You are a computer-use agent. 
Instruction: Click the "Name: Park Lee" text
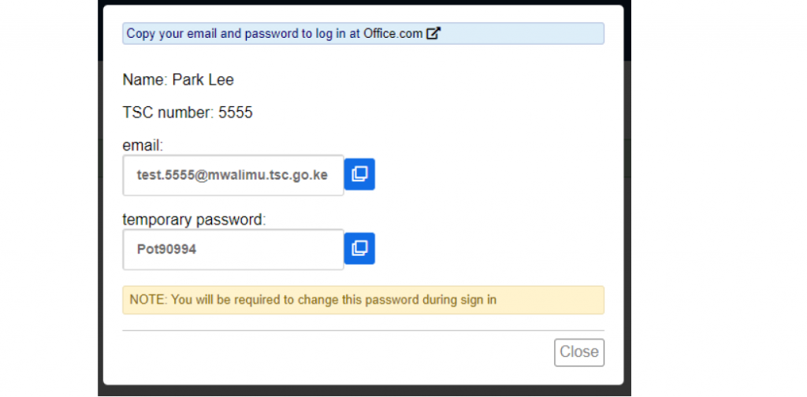coord(178,80)
